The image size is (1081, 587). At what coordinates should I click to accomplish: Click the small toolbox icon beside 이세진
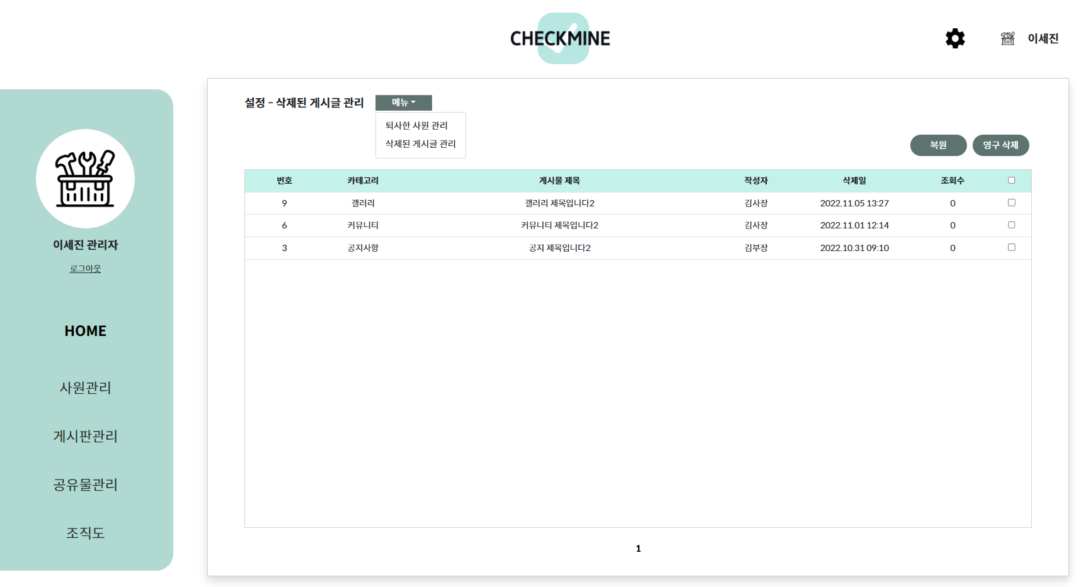click(1008, 38)
